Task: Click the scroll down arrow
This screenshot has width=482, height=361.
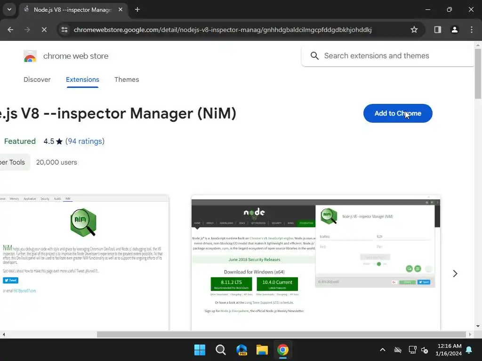Action: point(478,326)
